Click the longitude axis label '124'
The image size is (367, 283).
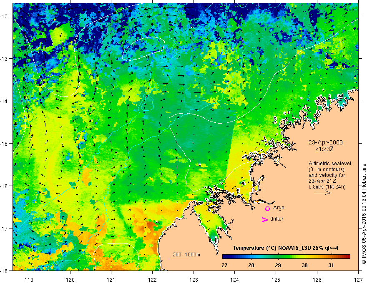click(x=235, y=280)
